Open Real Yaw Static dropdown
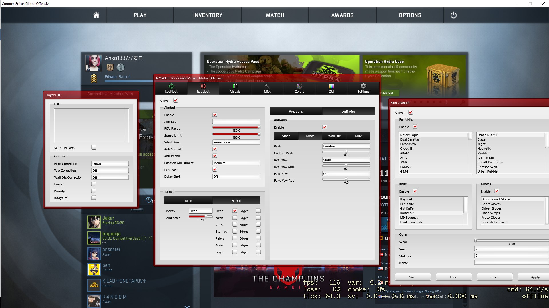 [346, 160]
